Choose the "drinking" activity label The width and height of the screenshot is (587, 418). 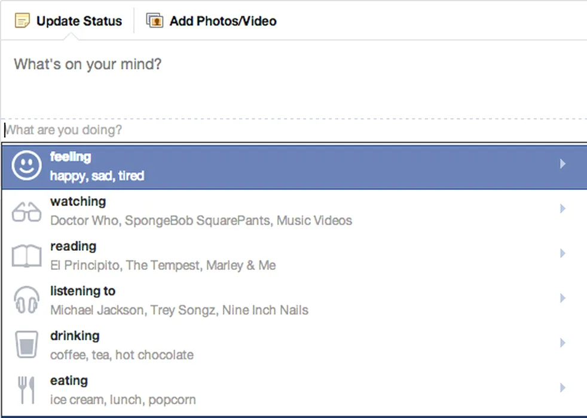point(75,336)
